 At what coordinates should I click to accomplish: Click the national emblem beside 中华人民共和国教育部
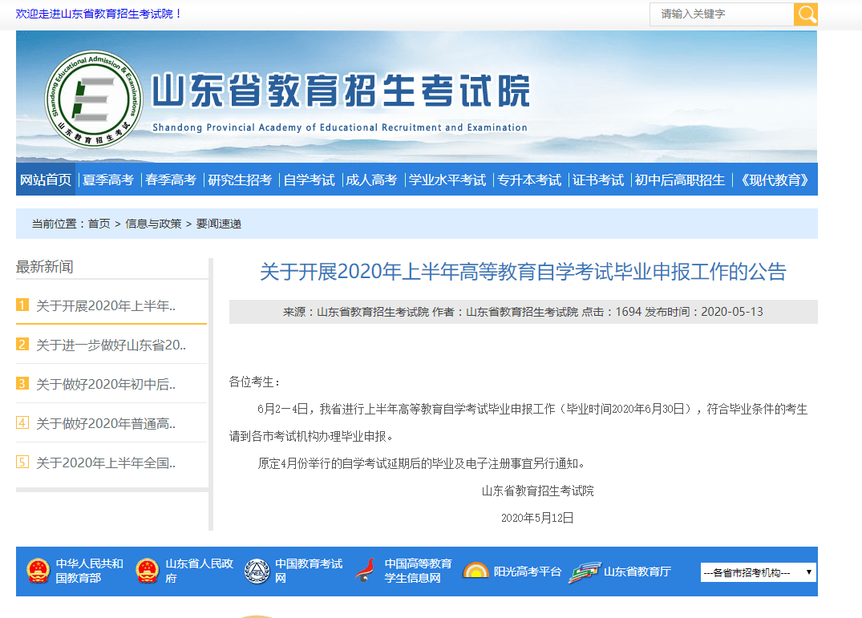(x=38, y=572)
